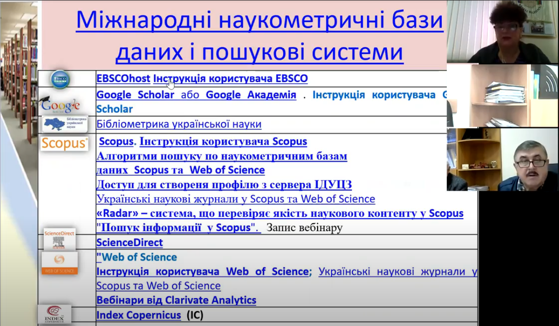Open the Google Scholar link
Screen dimensions: 559x326
coord(135,95)
